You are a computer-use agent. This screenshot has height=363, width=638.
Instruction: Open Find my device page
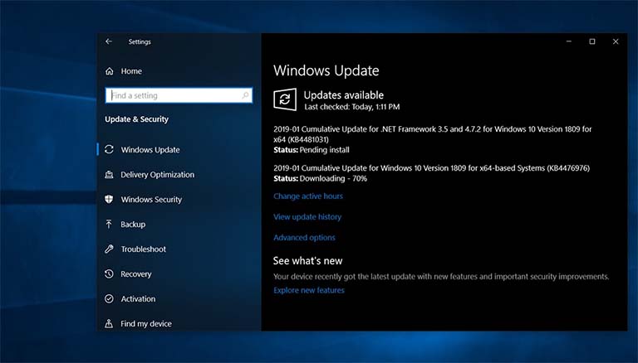(146, 323)
